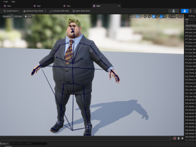Close the active Man tab
196x147 pixels.
(119, 6)
